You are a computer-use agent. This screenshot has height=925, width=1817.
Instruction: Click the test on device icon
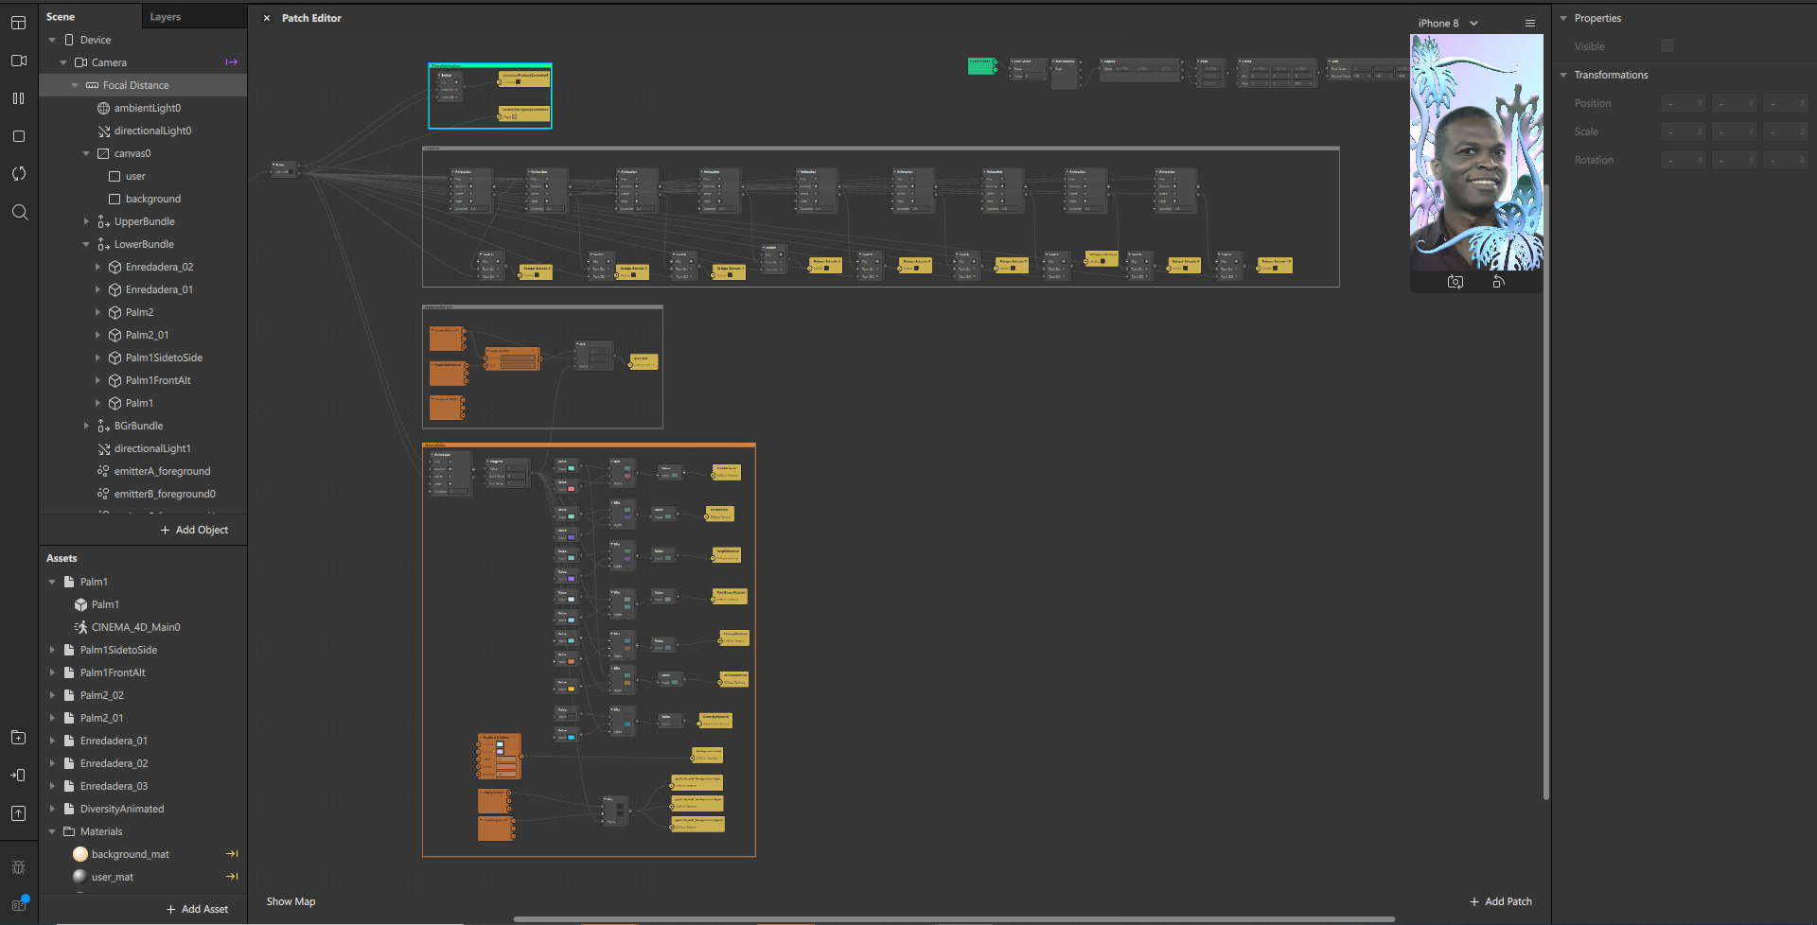point(18,776)
